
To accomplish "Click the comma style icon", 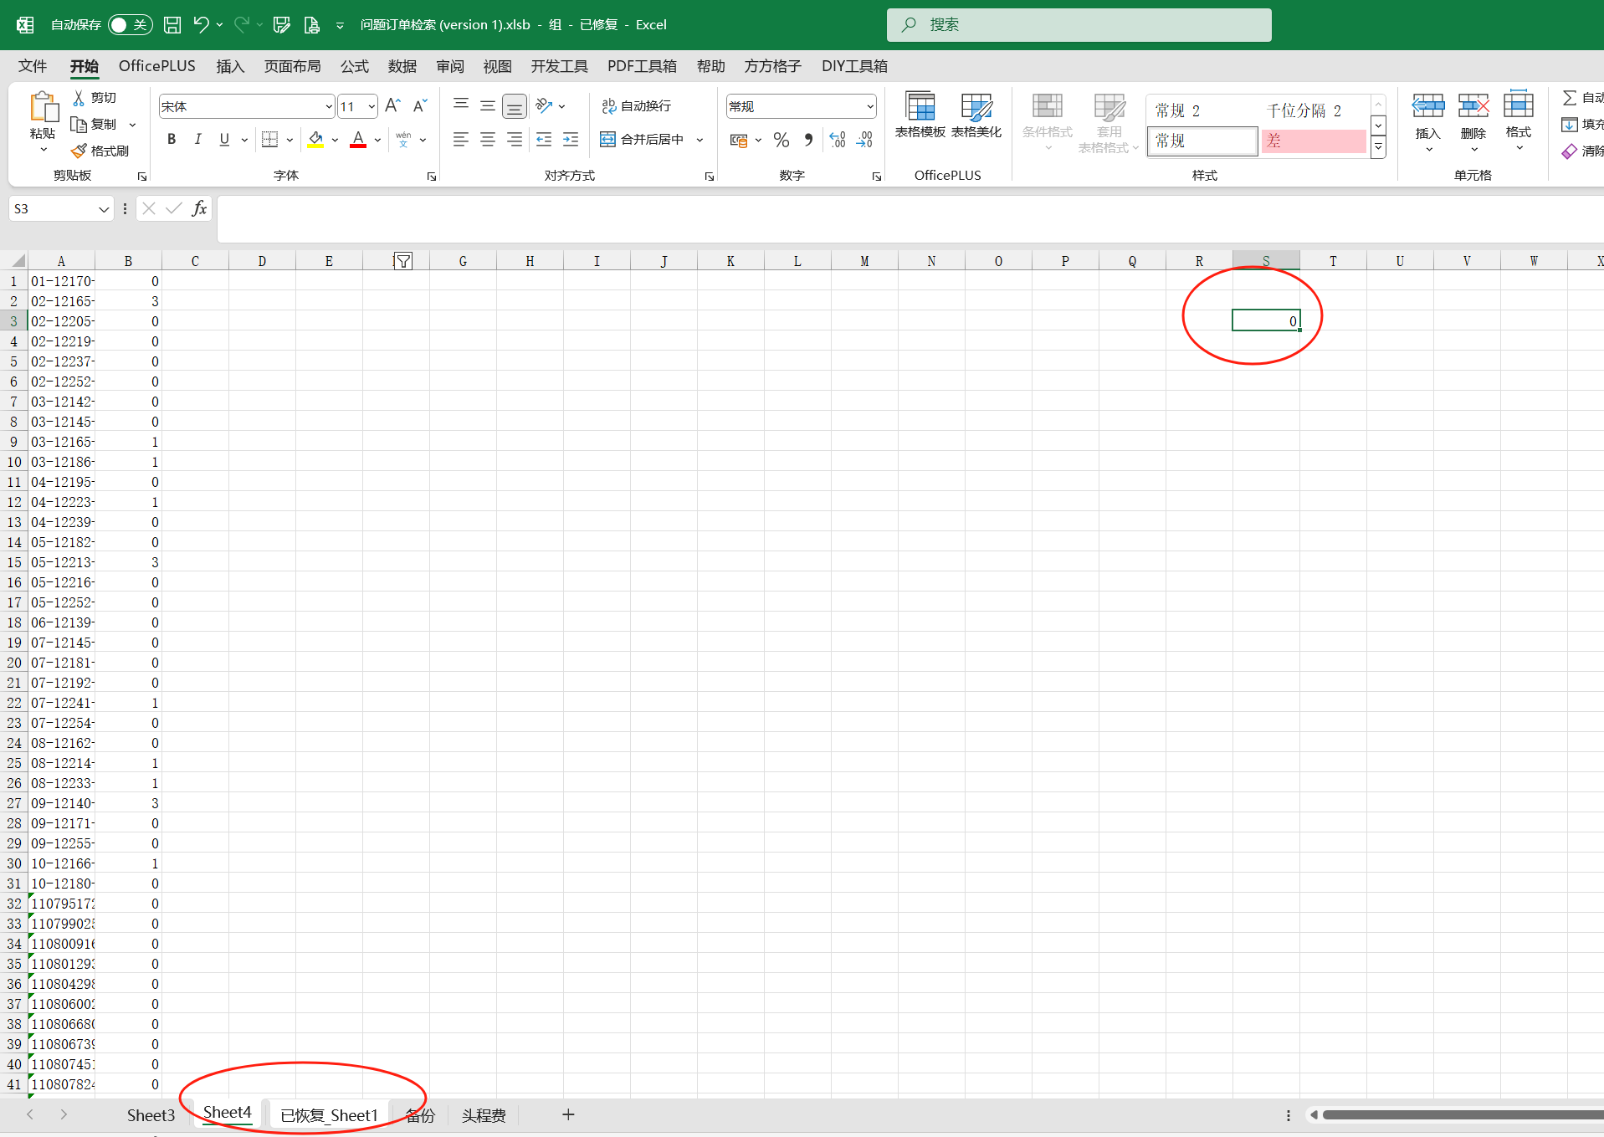I will [x=808, y=140].
